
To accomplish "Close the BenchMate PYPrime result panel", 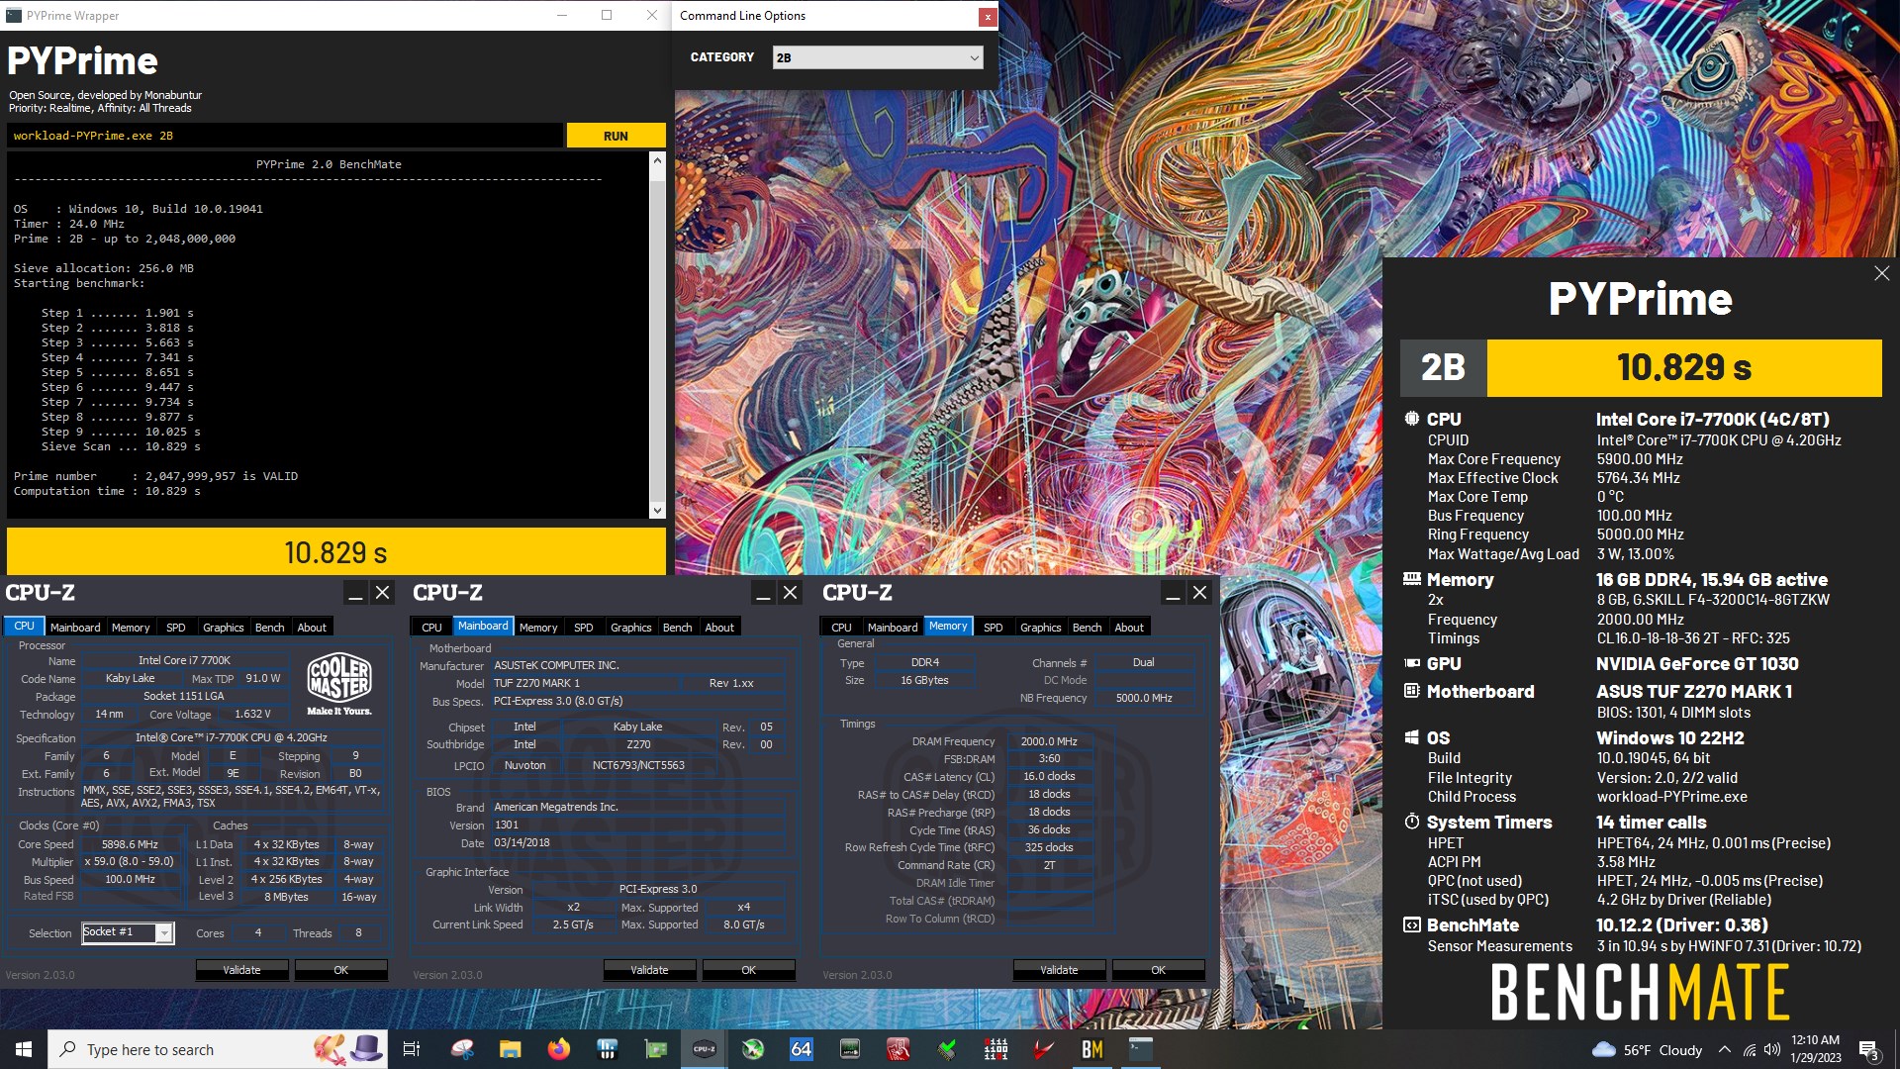I will [x=1881, y=273].
